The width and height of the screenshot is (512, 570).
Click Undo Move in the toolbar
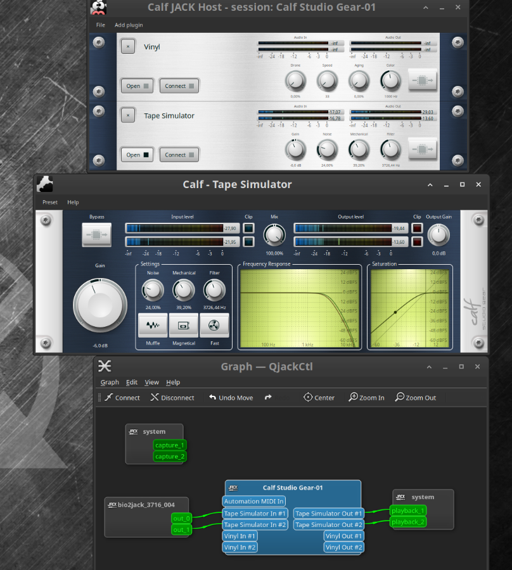pyautogui.click(x=231, y=398)
